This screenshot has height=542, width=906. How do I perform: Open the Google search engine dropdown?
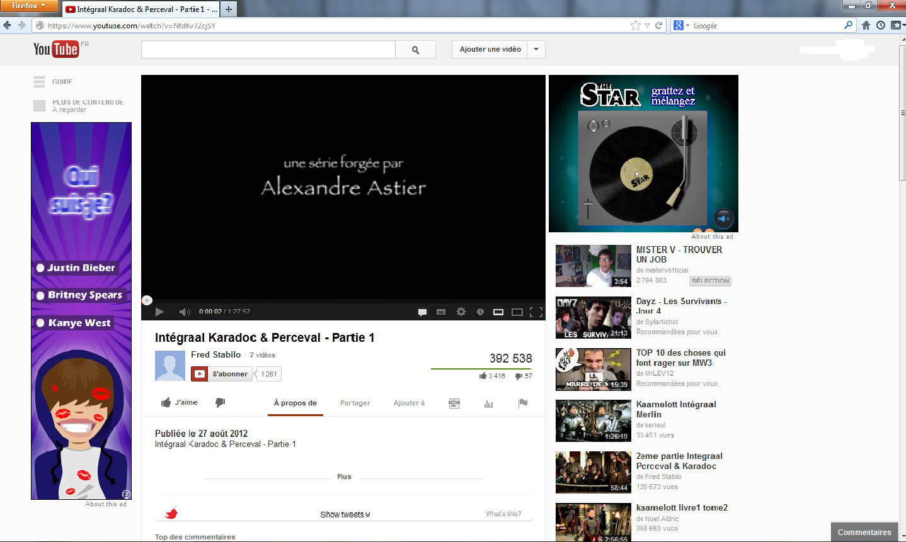[681, 25]
